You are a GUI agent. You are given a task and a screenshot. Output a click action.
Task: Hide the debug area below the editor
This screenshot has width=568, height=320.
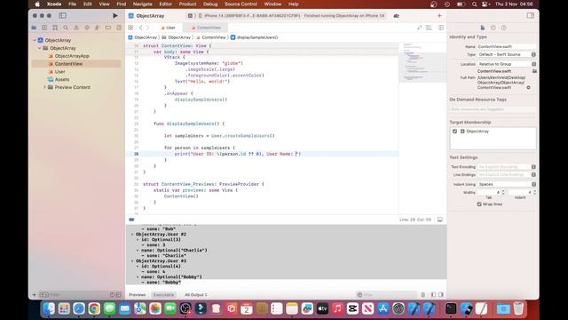pos(440,220)
